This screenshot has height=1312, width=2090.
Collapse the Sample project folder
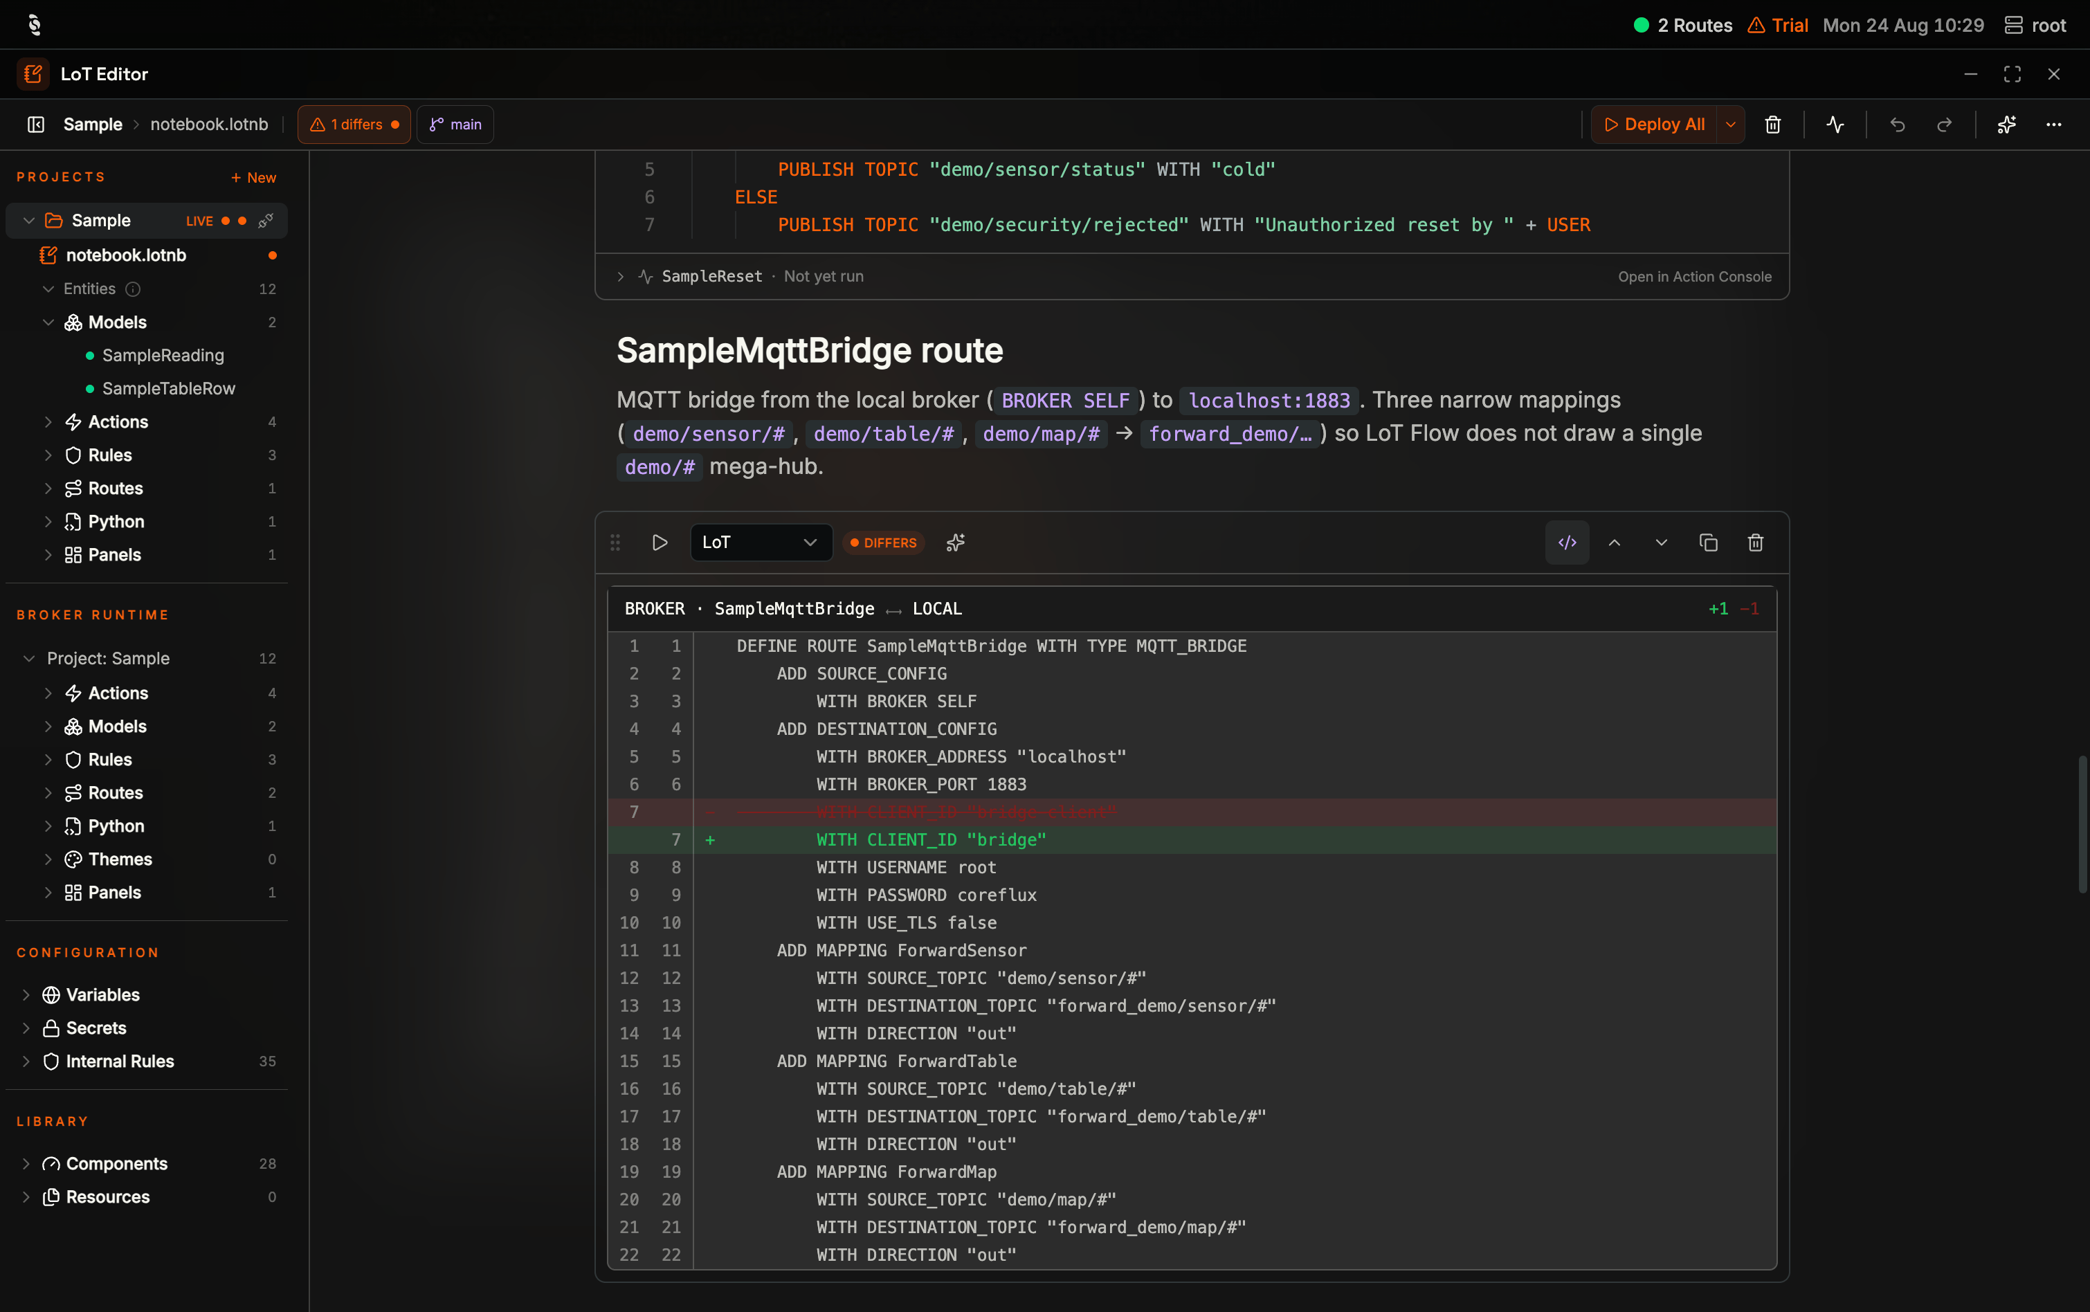click(x=28, y=221)
